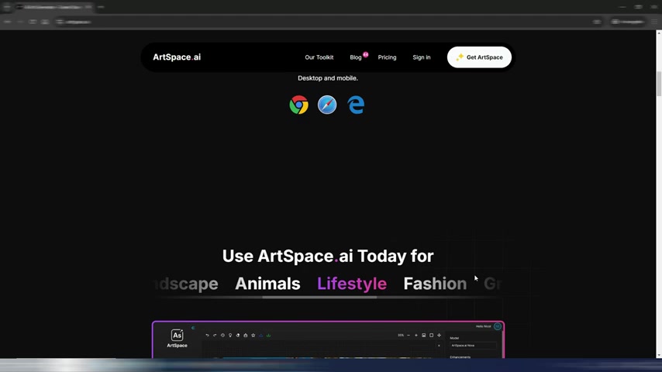The width and height of the screenshot is (662, 372).
Task: Click the Microsoft Edge icon
Action: point(356,105)
